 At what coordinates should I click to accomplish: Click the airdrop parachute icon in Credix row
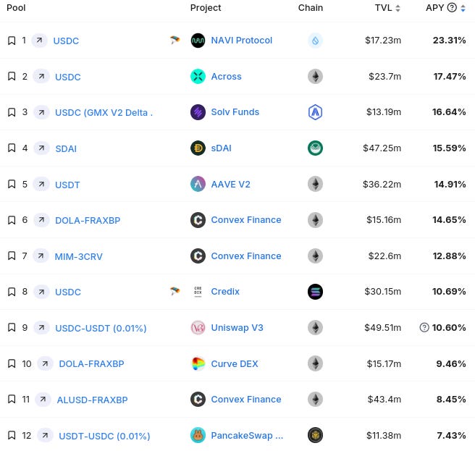[175, 291]
